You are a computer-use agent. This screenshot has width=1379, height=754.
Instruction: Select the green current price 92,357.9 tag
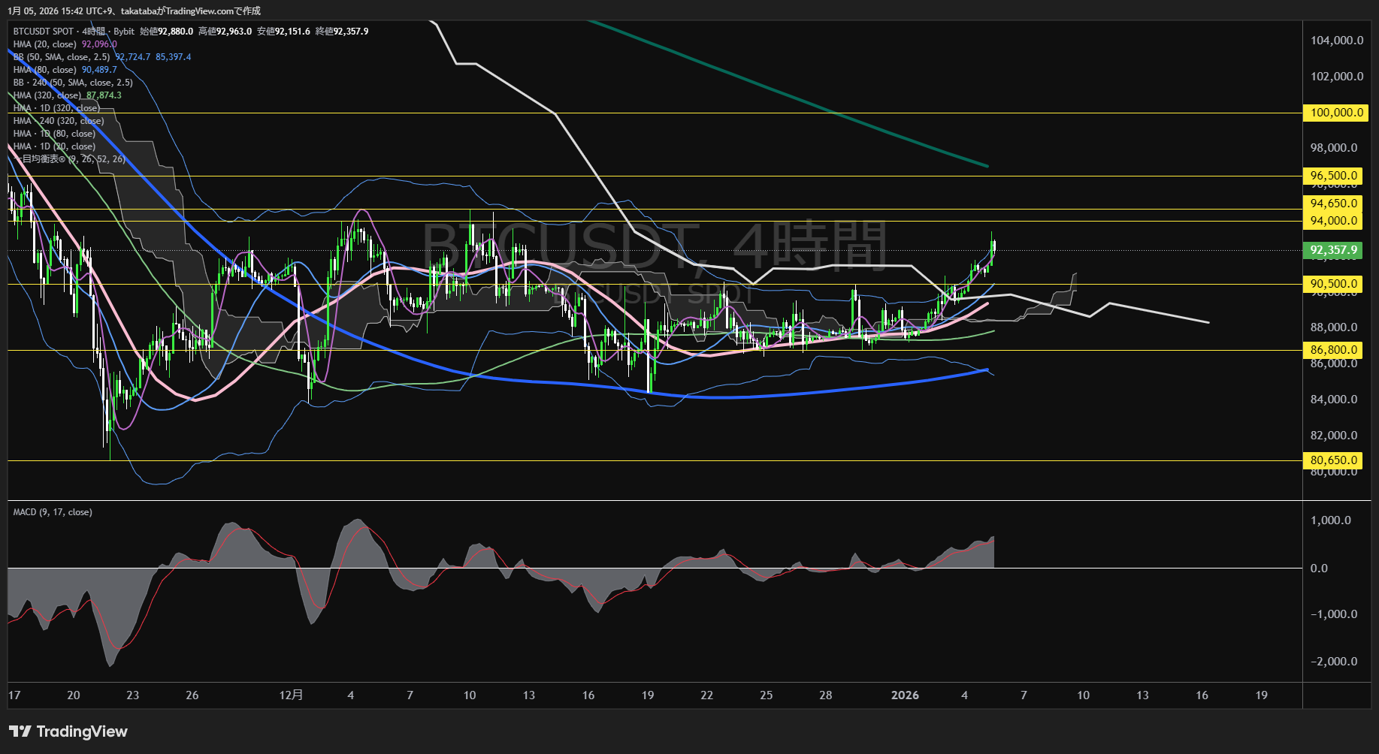click(x=1335, y=250)
